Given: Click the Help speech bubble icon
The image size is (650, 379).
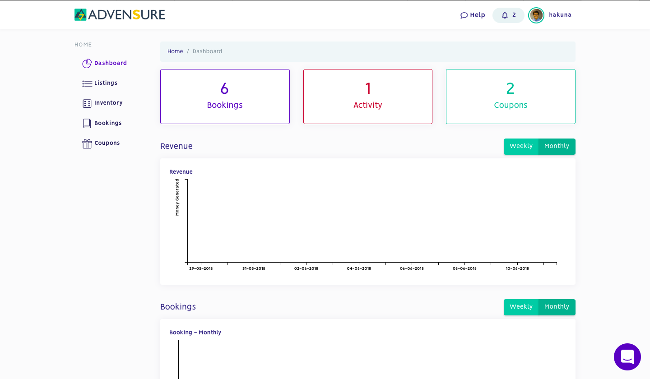Looking at the screenshot, I should 464,15.
